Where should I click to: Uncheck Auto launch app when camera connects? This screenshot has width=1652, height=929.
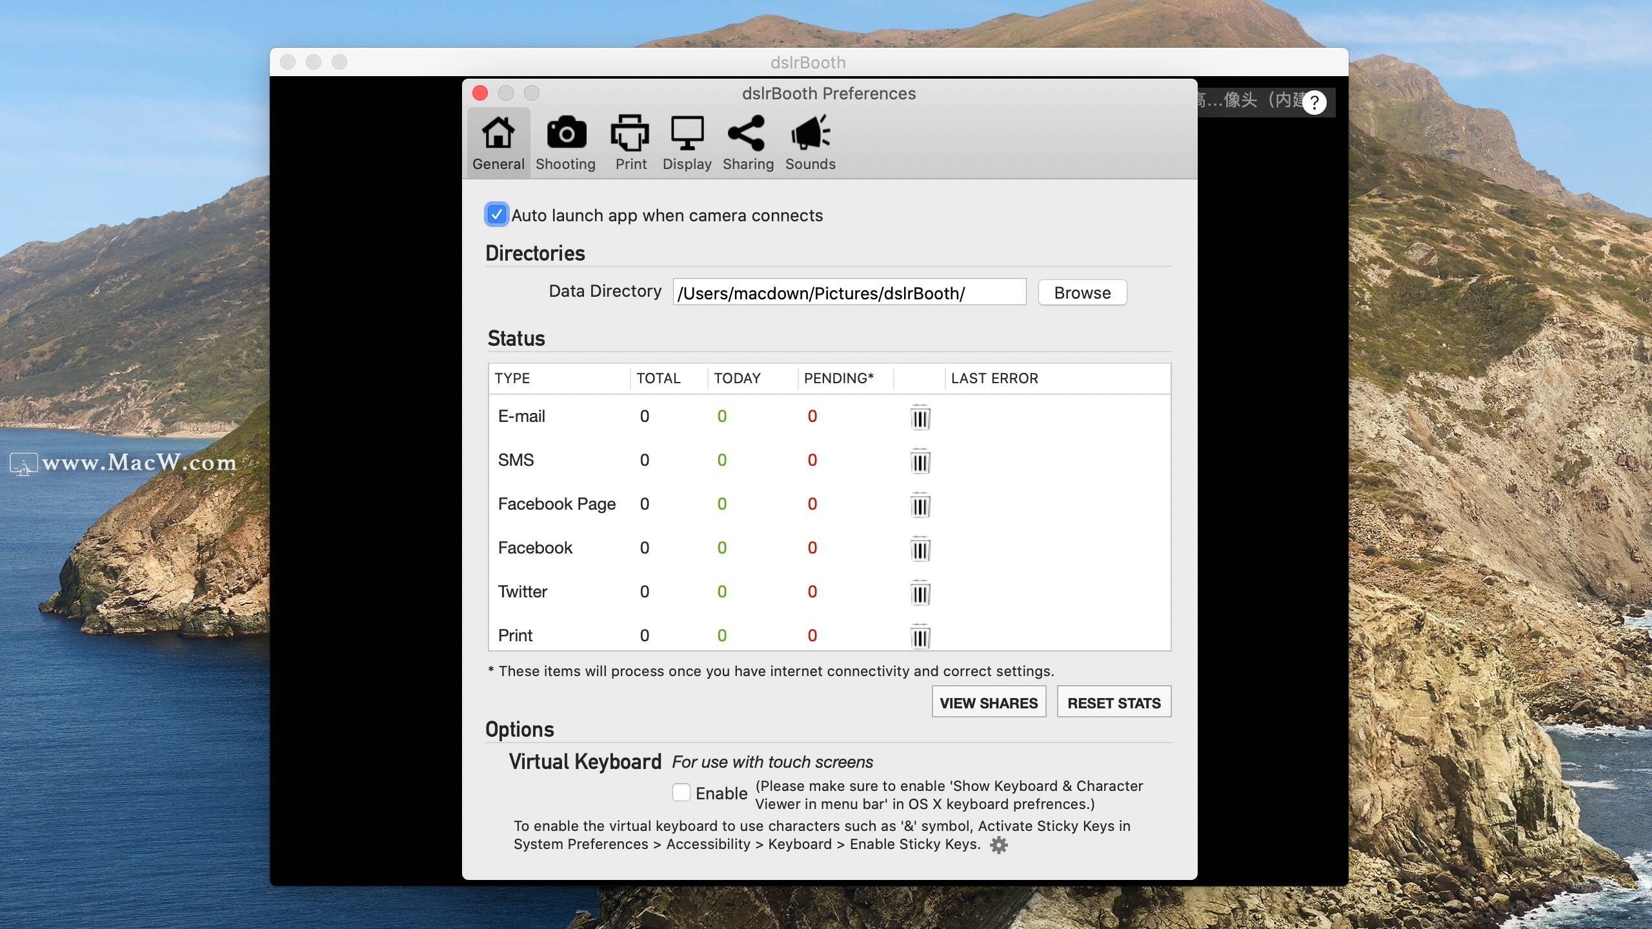[x=496, y=215]
